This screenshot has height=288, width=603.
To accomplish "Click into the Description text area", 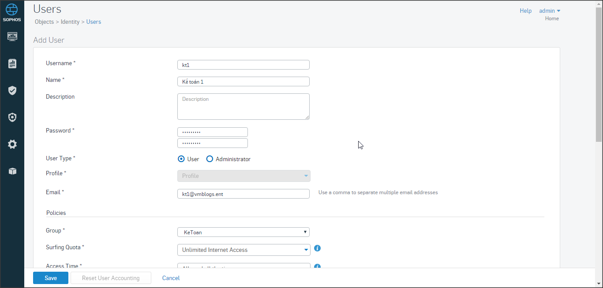I will pos(243,107).
